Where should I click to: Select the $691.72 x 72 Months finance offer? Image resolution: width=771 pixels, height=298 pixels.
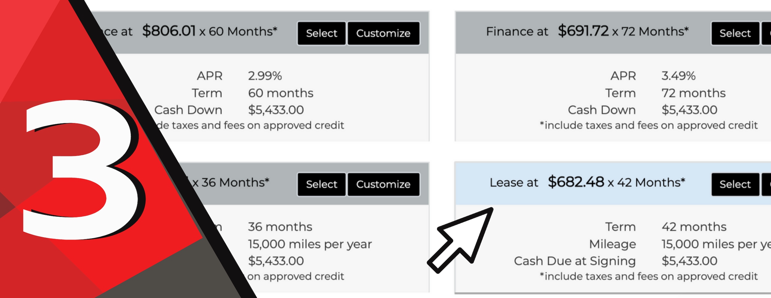click(735, 33)
